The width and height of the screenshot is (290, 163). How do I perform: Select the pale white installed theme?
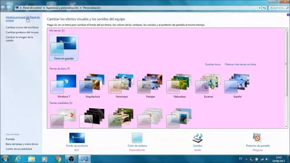tap(150, 118)
